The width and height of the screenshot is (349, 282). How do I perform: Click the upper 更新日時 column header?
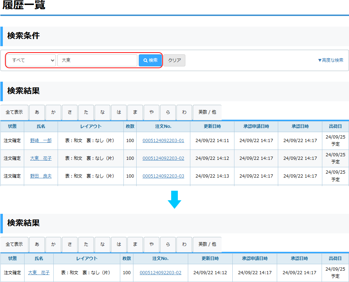click(x=212, y=126)
